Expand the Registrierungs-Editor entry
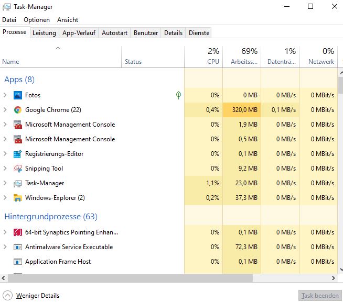The image size is (343, 303). (x=5, y=154)
